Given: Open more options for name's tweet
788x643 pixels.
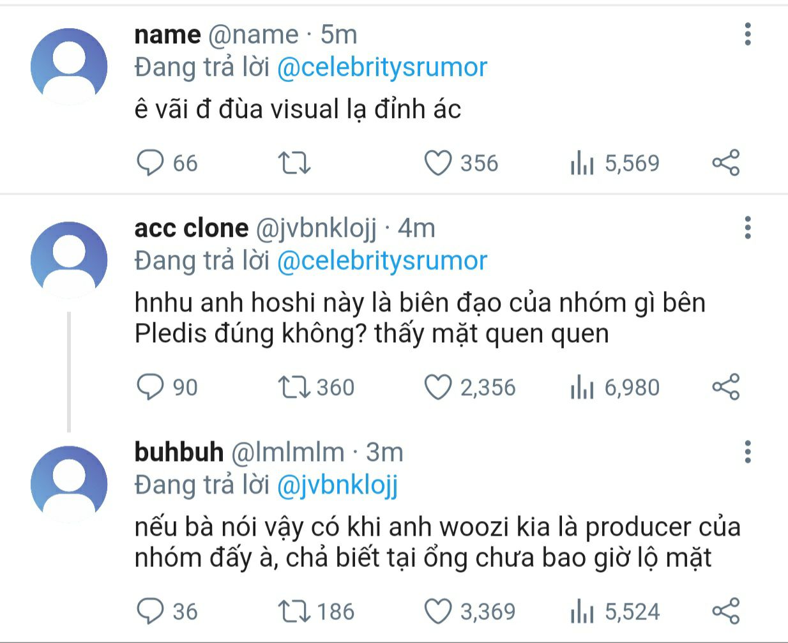Looking at the screenshot, I should click(747, 34).
